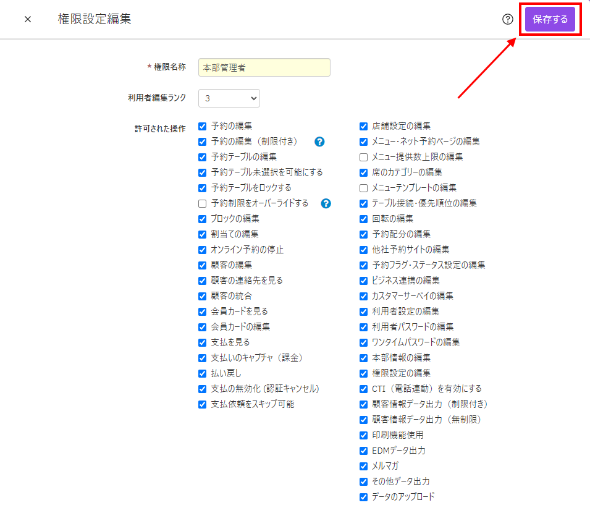Image resolution: width=590 pixels, height=513 pixels.
Task: Uncheck the 予約の編集 checkbox
Action: [202, 126]
